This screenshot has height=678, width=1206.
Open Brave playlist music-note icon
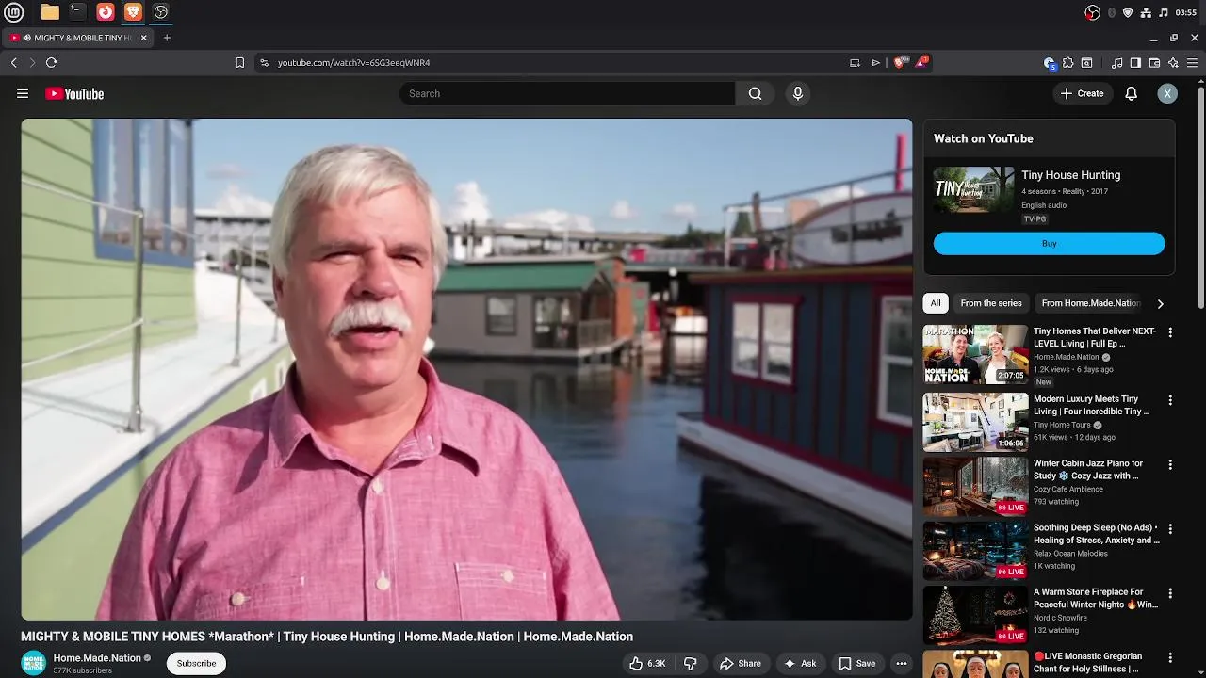click(1116, 63)
